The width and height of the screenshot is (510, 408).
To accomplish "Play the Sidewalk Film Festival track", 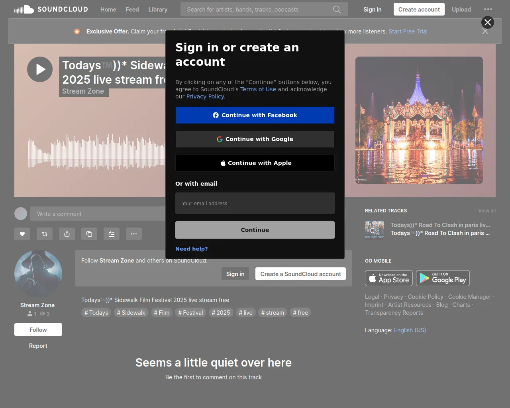I will point(40,69).
